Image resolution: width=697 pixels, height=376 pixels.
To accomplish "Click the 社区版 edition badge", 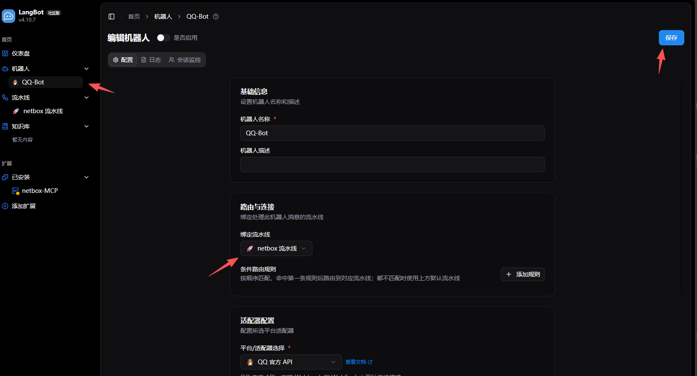I will point(54,13).
